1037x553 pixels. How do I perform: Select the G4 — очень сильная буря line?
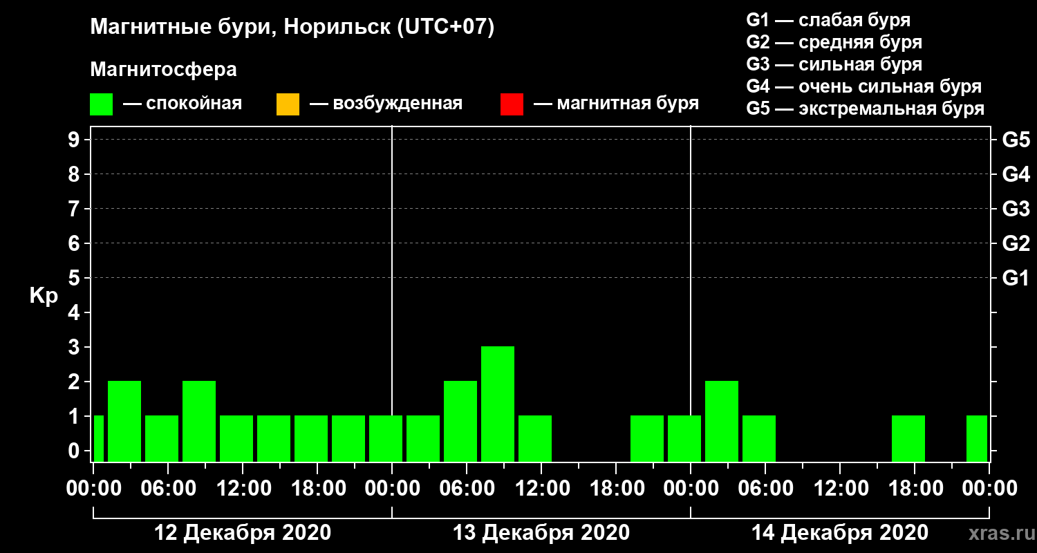[864, 86]
